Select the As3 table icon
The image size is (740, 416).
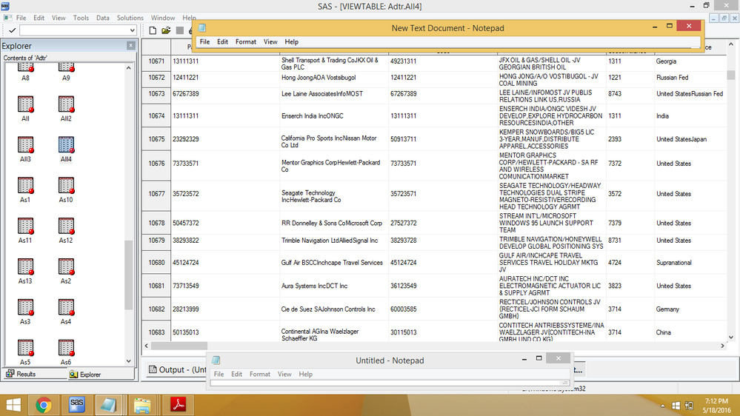coord(25,307)
